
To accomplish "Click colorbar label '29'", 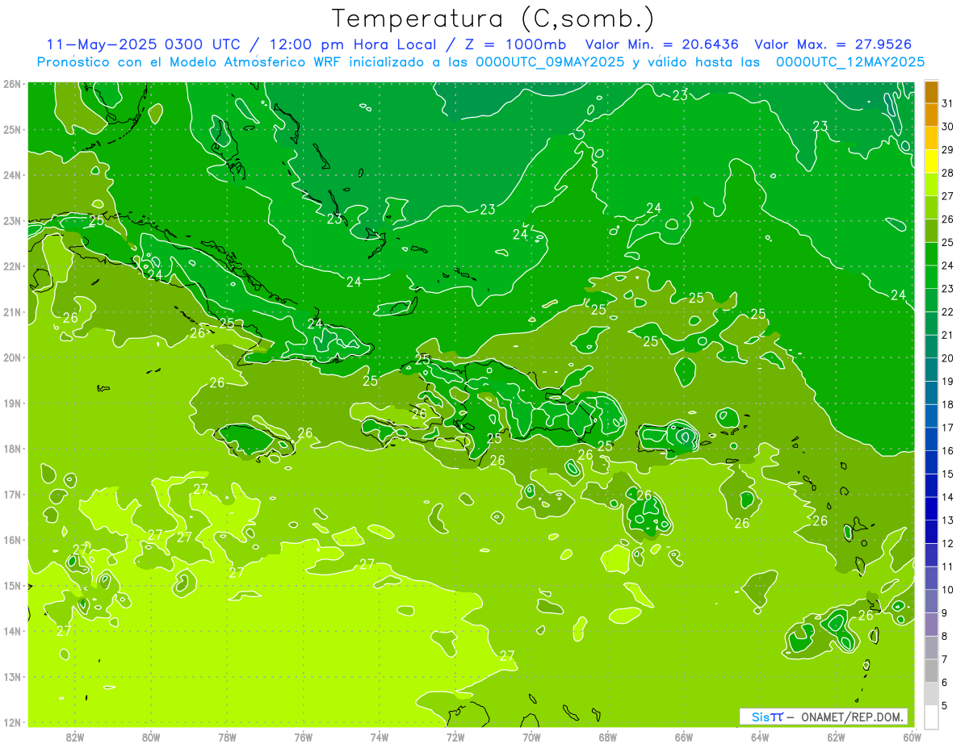I will point(948,150).
